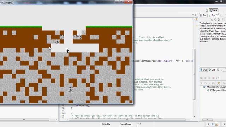Toggle the Use Step Filters yellow icon

[x=219, y=83]
